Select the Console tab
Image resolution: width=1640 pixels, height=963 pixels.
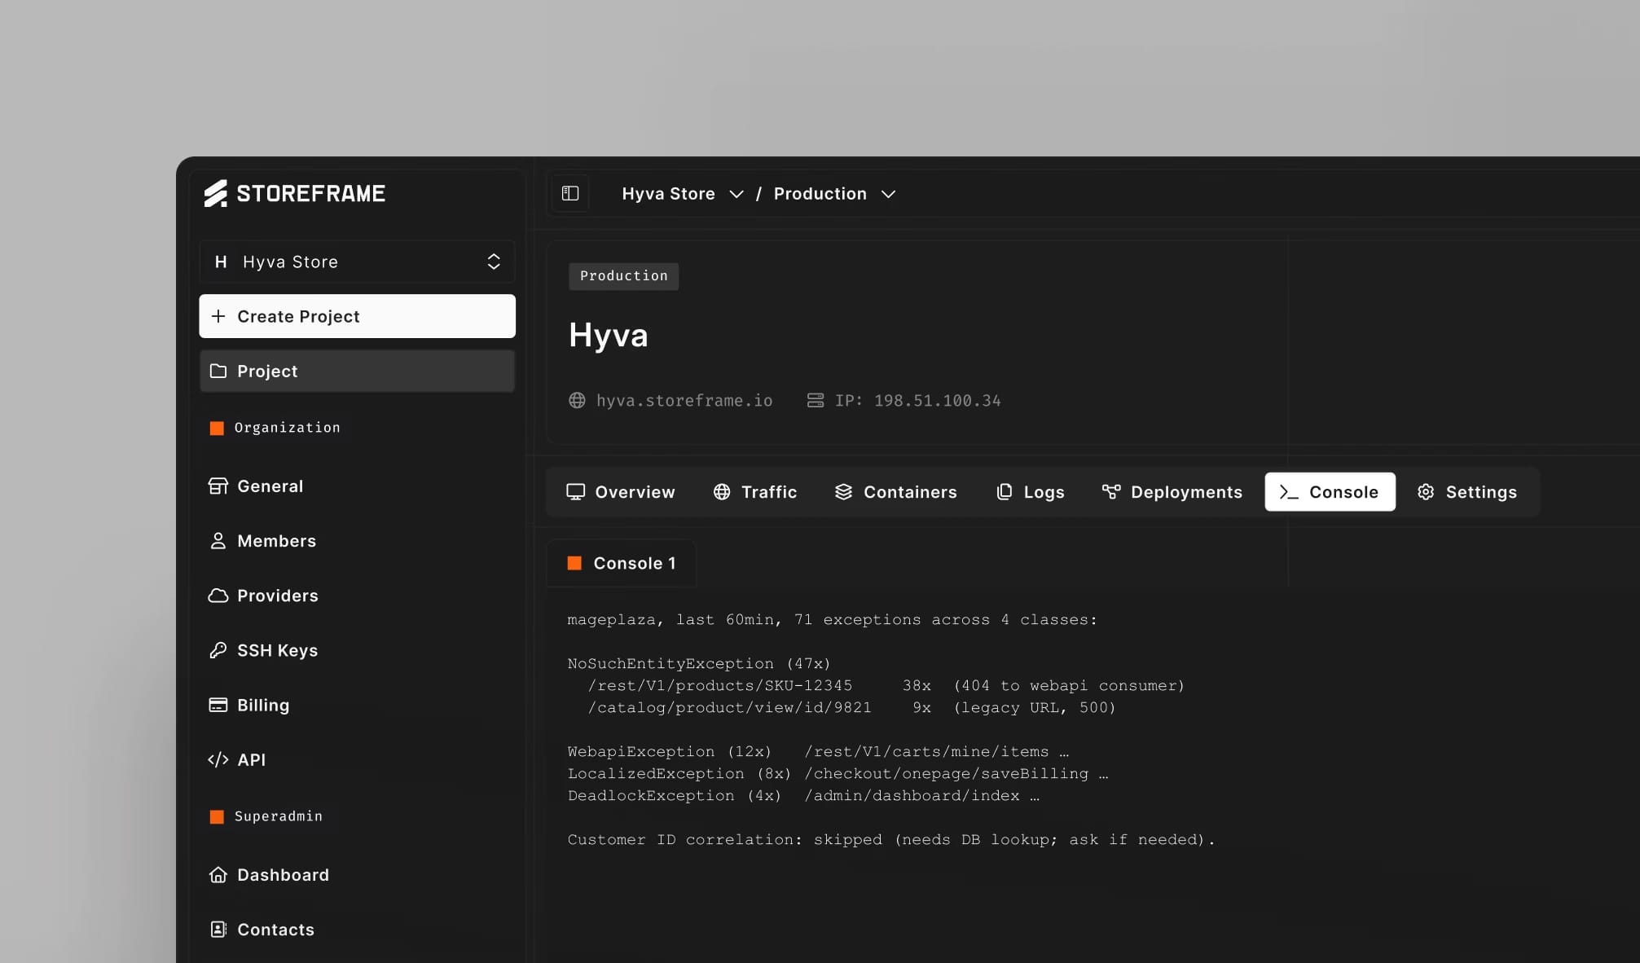coord(1330,492)
